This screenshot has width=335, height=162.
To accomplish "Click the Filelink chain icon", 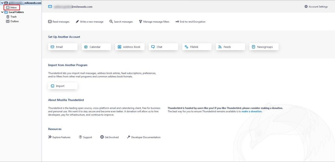I will [x=186, y=47].
